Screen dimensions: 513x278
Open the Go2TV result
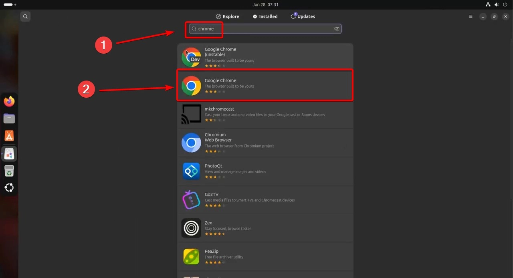click(265, 199)
